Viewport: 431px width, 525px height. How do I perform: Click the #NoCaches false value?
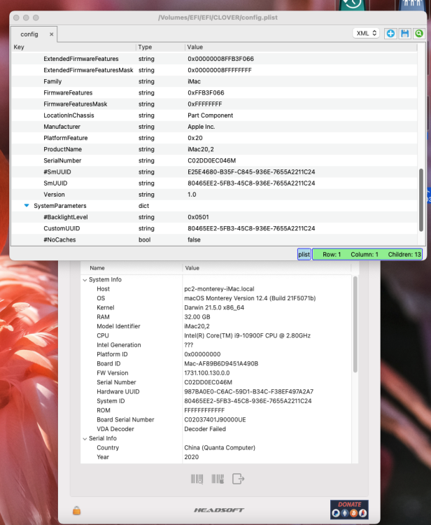pos(194,239)
